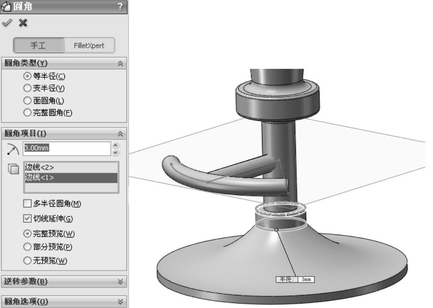Cancel the fillet with the X icon
The image size is (433, 308).
point(23,23)
